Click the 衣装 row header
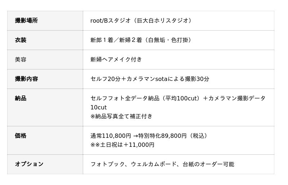This screenshot has width=288, height=185. [x=21, y=40]
